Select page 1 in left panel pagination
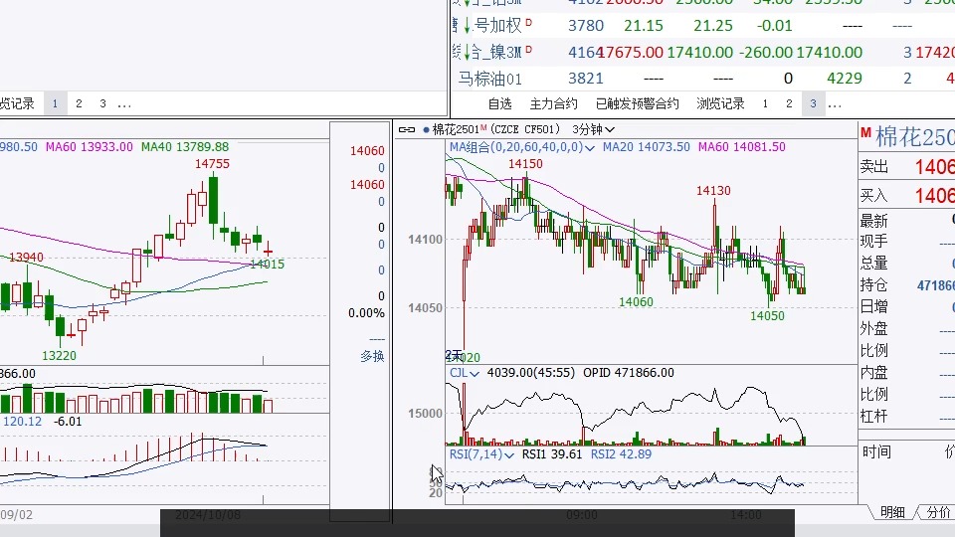The width and height of the screenshot is (955, 537). pyautogui.click(x=54, y=103)
